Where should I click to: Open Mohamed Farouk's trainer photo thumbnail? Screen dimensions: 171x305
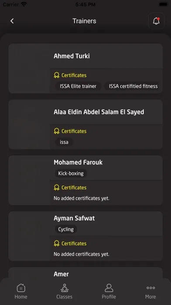pos(29,180)
